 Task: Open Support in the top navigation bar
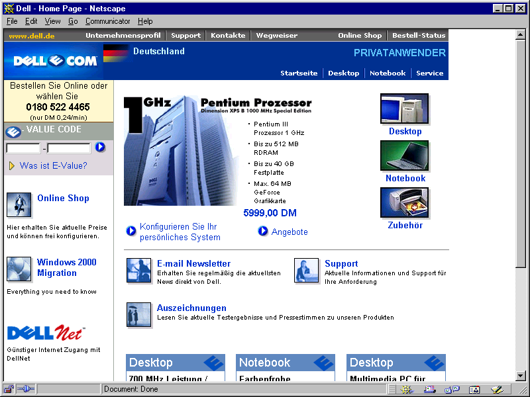point(186,36)
